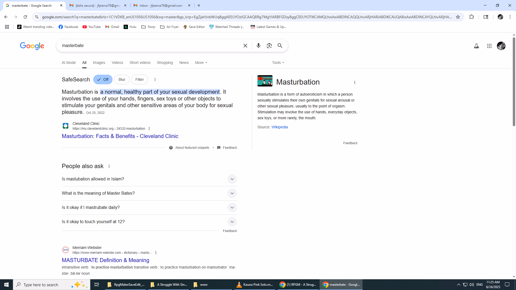Click the browser address bar URL
The height and width of the screenshot is (290, 516).
(247, 17)
